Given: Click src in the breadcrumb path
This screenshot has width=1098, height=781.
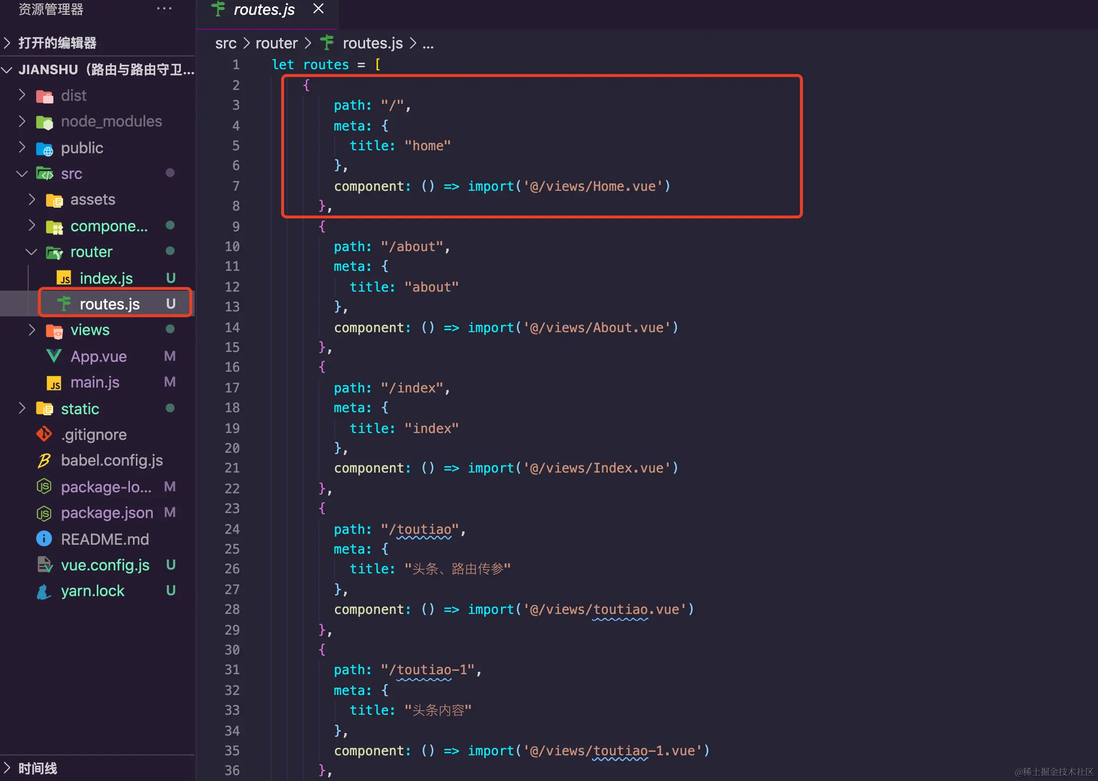Looking at the screenshot, I should 226,43.
